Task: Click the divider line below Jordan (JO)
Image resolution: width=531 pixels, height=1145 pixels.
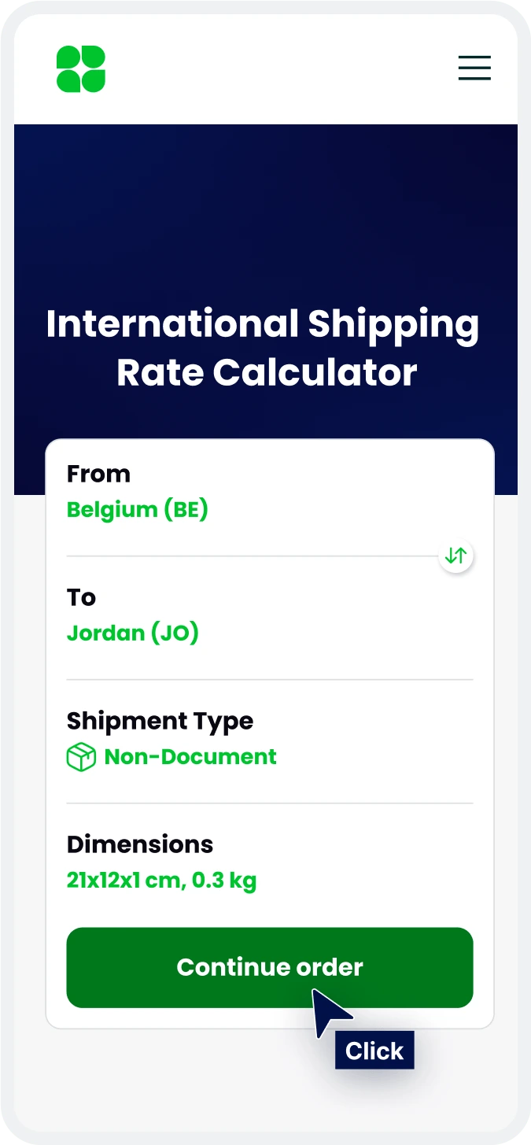Action: point(269,679)
